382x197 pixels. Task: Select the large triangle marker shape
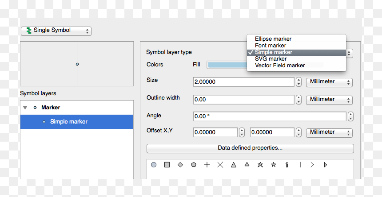[x=234, y=165]
